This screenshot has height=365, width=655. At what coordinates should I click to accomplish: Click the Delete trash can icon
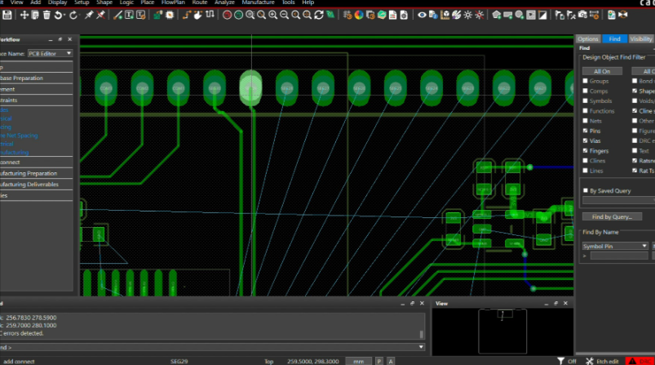46,15
